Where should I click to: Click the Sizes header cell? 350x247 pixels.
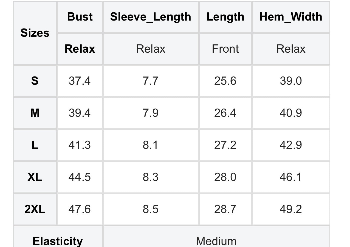[x=35, y=33]
